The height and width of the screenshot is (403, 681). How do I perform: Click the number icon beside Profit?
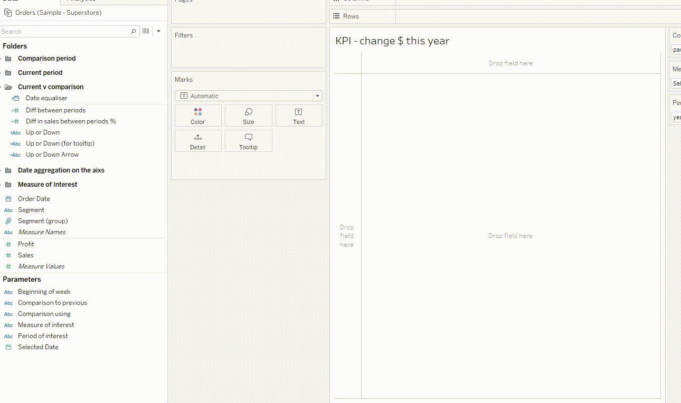(8, 244)
